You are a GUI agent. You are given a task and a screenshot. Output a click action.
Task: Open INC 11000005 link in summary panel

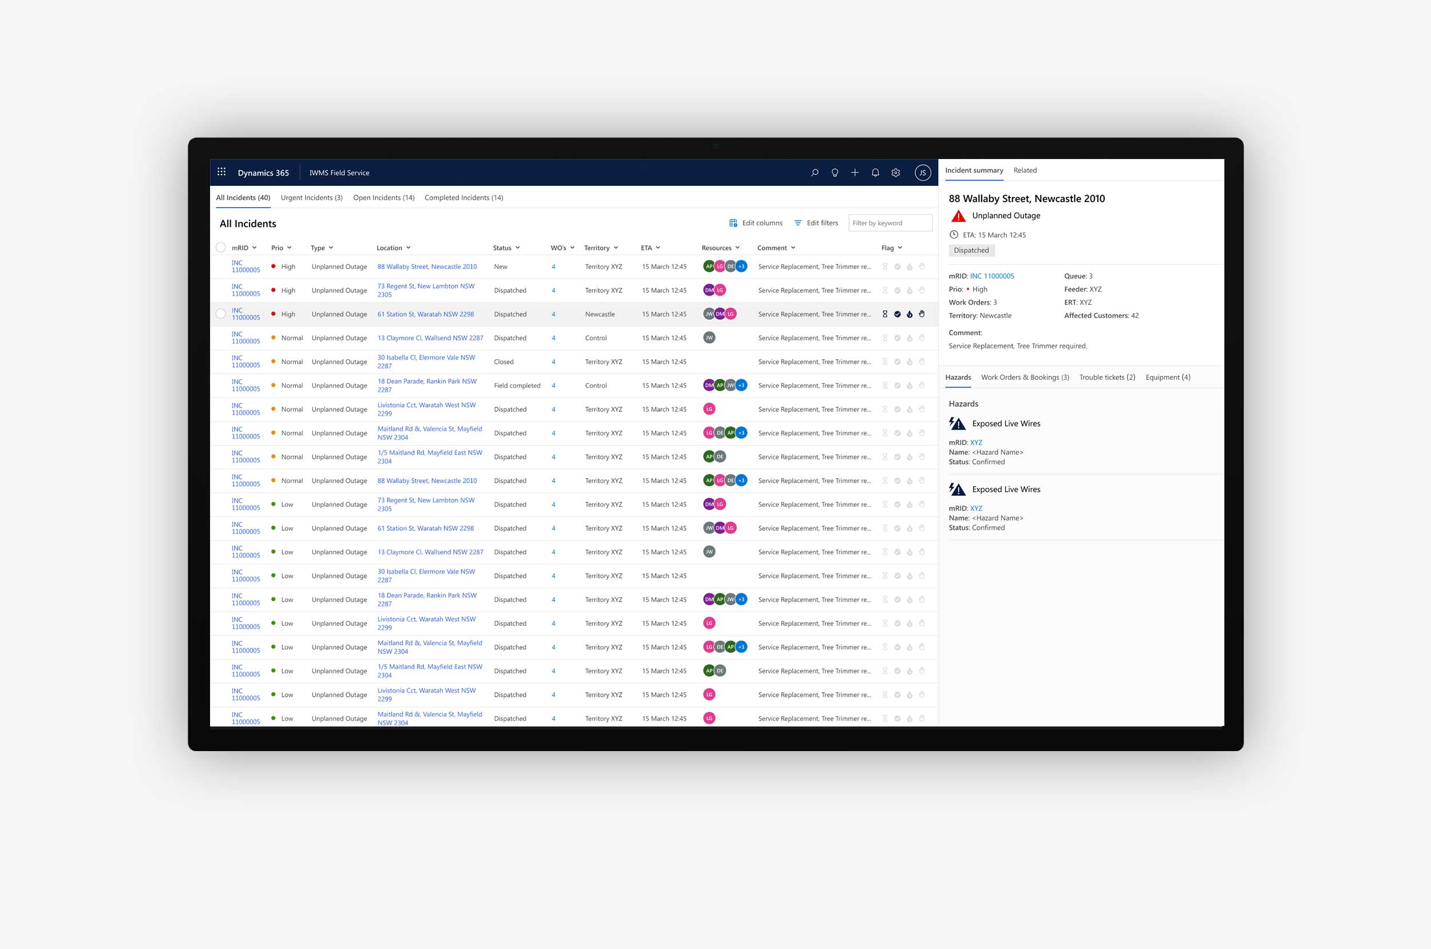991,276
